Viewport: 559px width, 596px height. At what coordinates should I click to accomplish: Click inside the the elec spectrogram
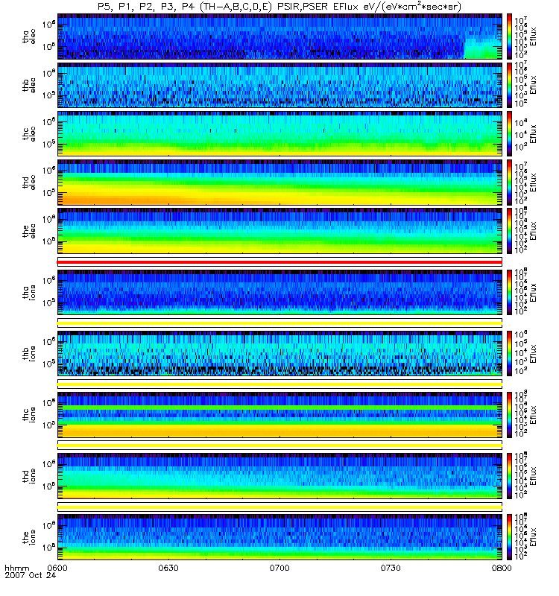(280, 231)
